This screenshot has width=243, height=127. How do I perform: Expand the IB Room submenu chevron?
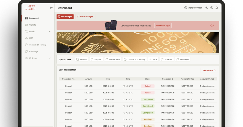pos(50,58)
